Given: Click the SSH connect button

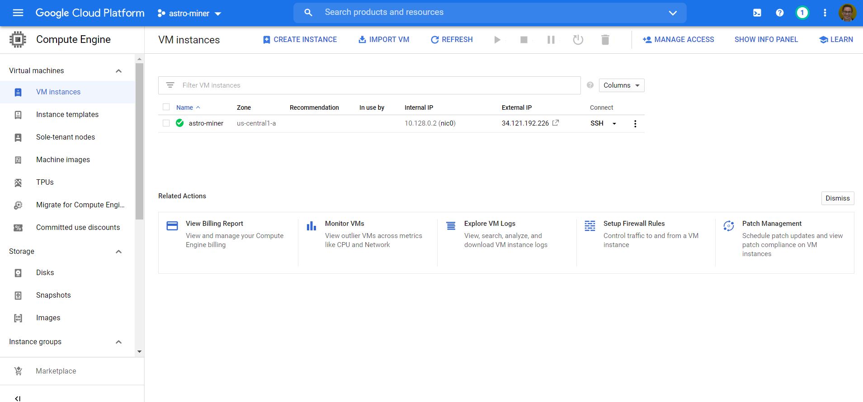Looking at the screenshot, I should click(x=597, y=123).
